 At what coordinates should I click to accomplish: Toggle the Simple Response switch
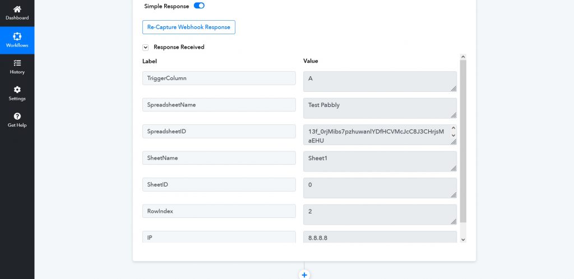click(199, 6)
